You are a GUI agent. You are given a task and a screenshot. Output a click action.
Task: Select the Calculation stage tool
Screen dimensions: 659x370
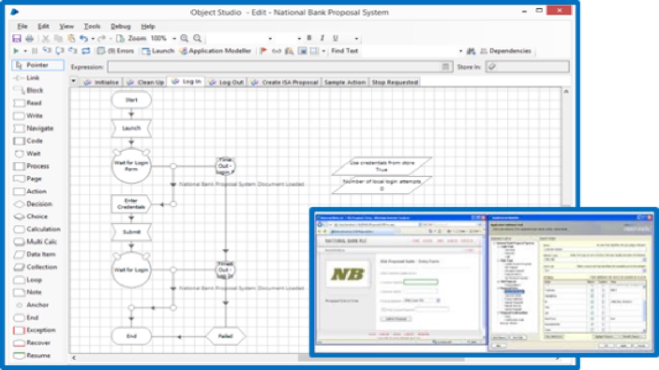(37, 229)
